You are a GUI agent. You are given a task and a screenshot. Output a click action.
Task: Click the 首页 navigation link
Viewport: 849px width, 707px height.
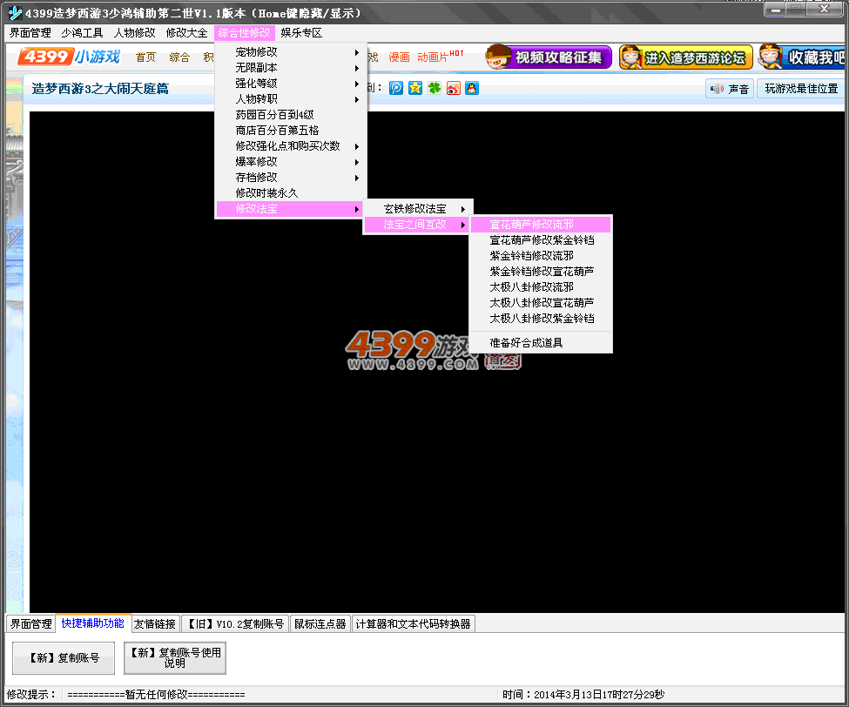(x=145, y=57)
